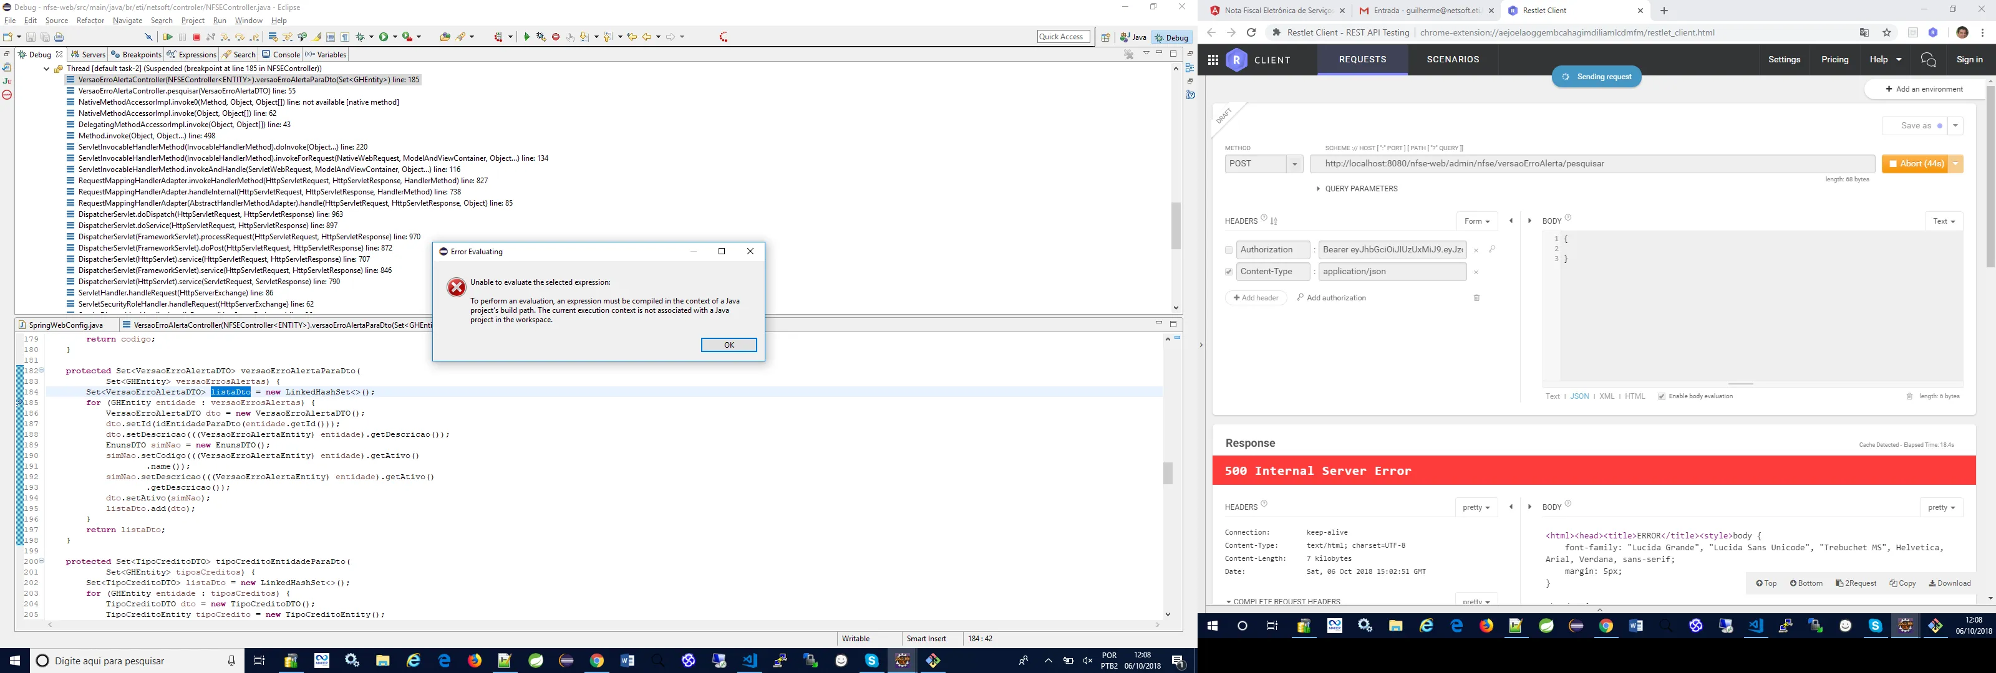Click the Step Into icon

225,37
